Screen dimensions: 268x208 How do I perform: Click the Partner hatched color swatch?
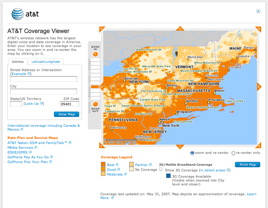(x=131, y=164)
